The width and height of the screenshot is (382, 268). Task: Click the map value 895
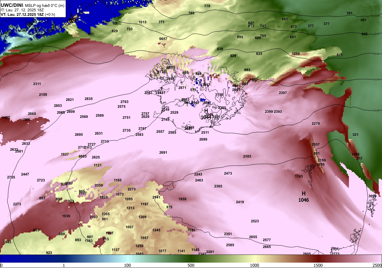click(240, 37)
